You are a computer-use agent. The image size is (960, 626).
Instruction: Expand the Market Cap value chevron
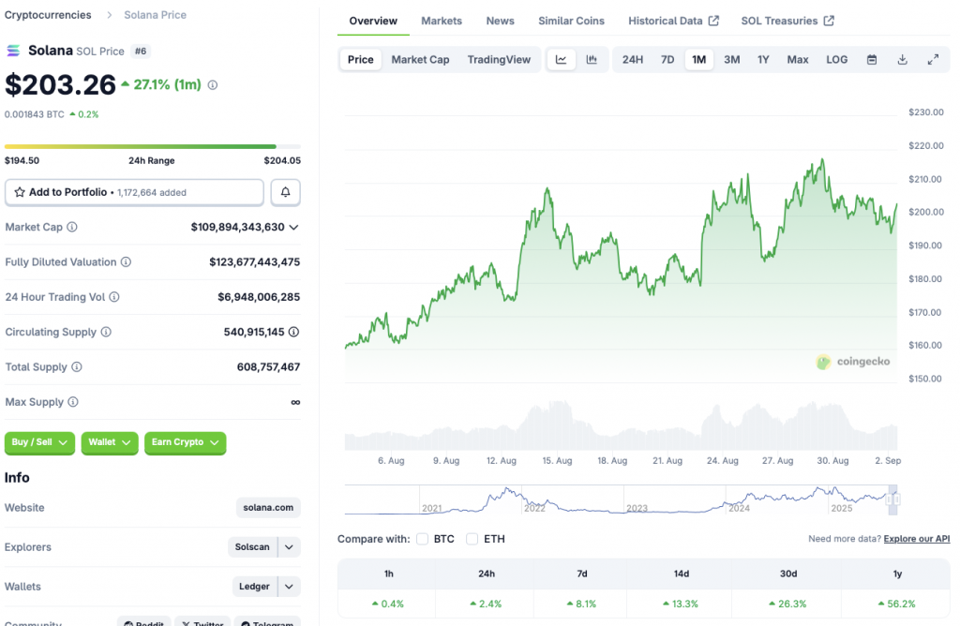[293, 227]
